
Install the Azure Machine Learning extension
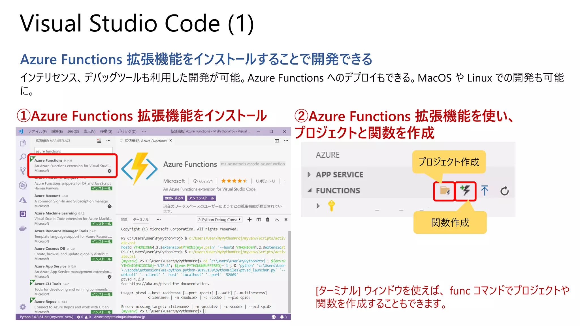click(102, 224)
